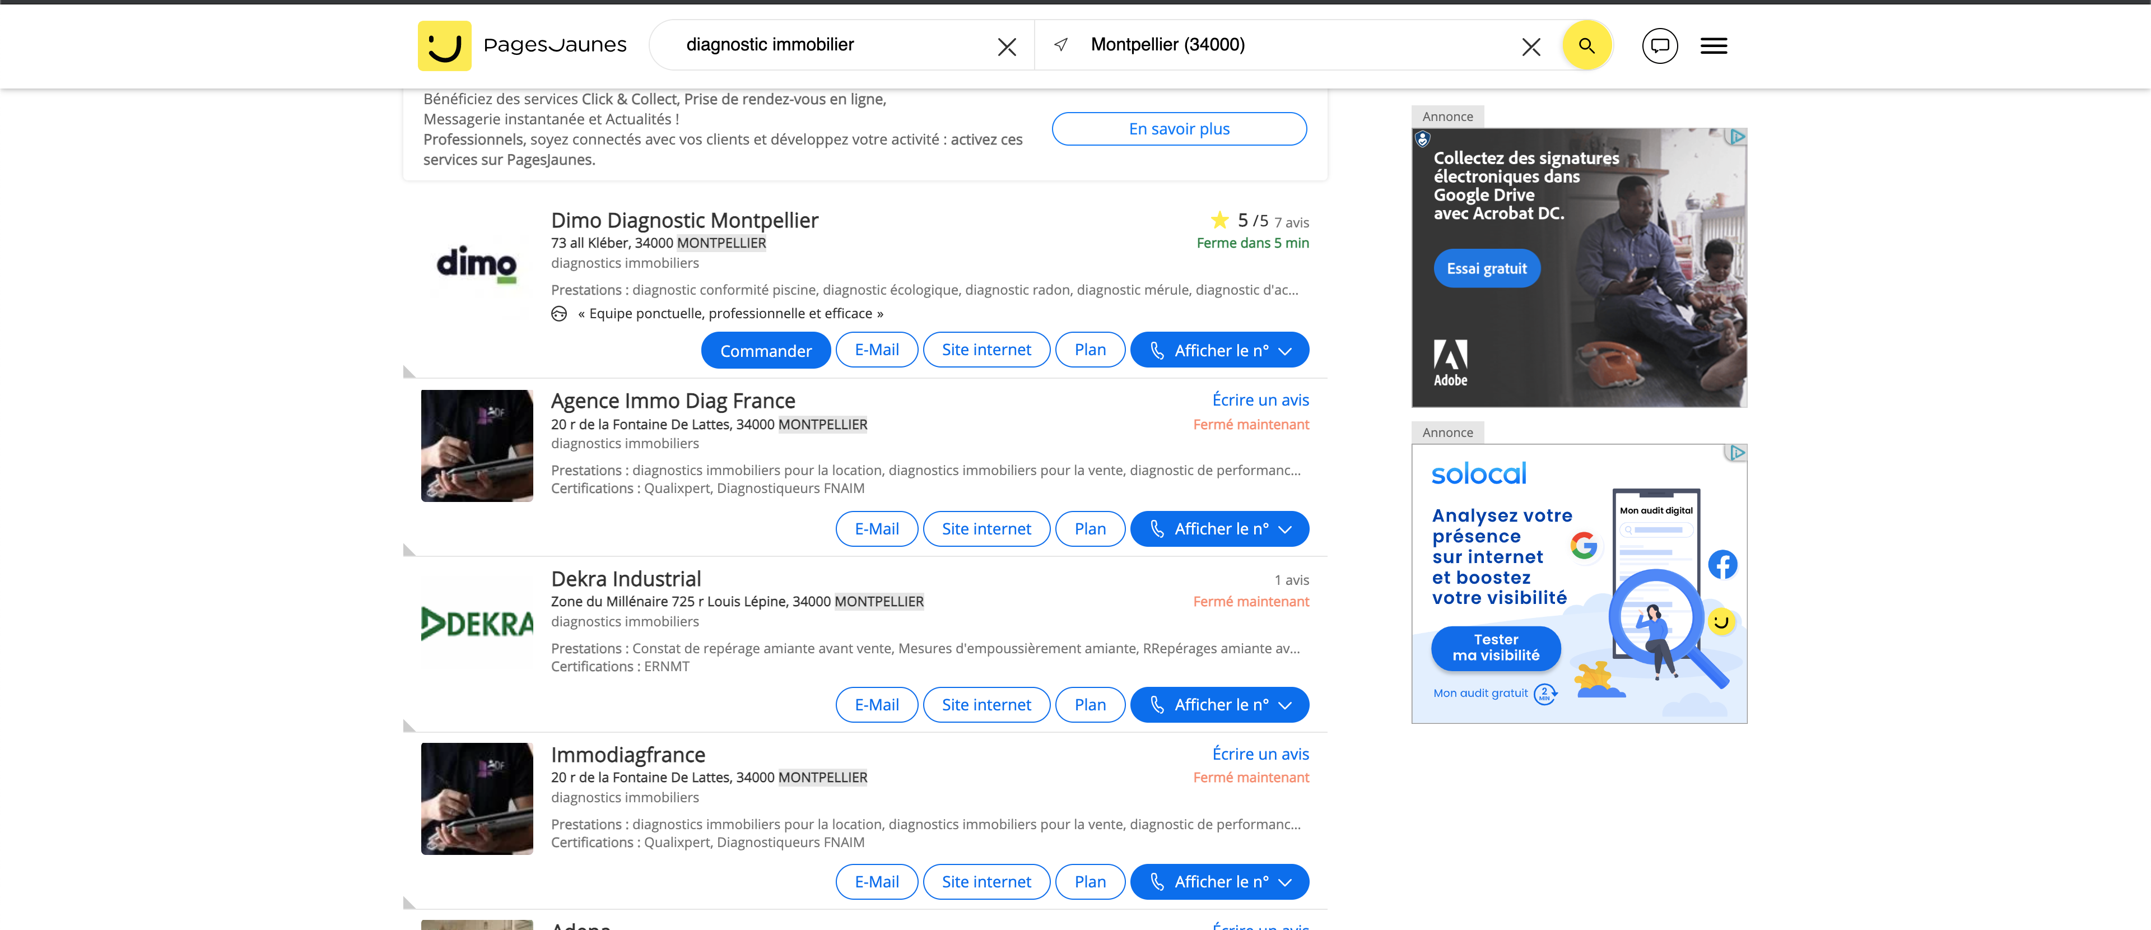Open Site internet for Agence Immo Diag France
2151x930 pixels.
coord(986,528)
